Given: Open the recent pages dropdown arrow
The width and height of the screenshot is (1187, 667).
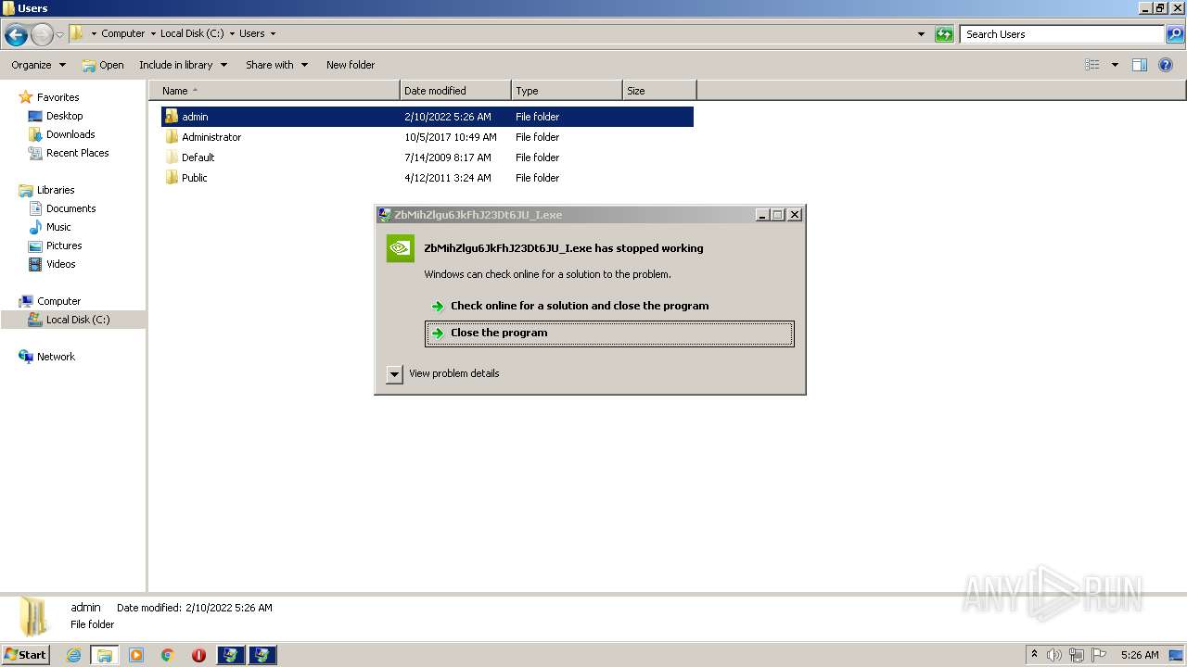Looking at the screenshot, I should tap(60, 35).
